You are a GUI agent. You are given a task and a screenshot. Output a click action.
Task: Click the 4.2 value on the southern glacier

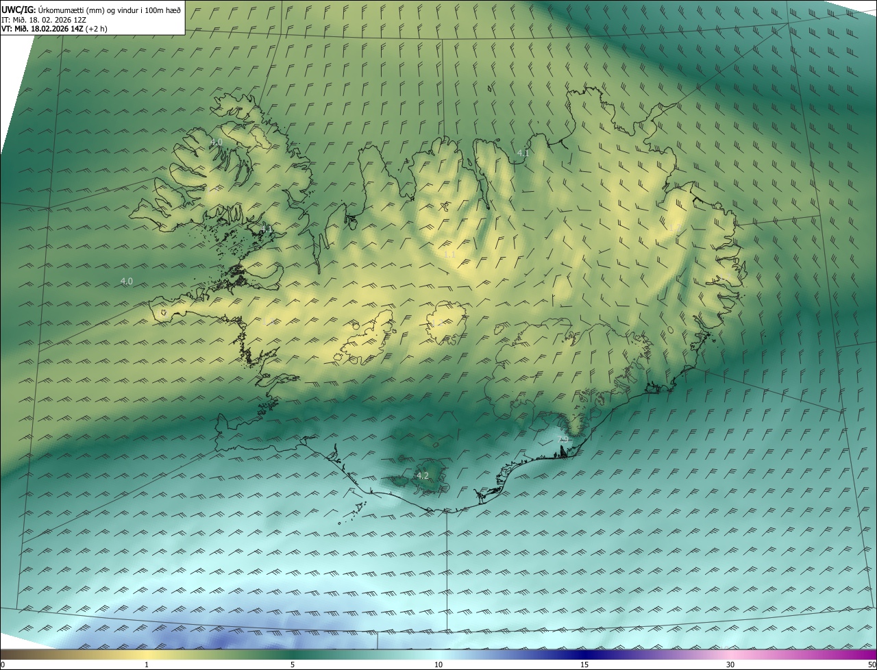click(423, 475)
